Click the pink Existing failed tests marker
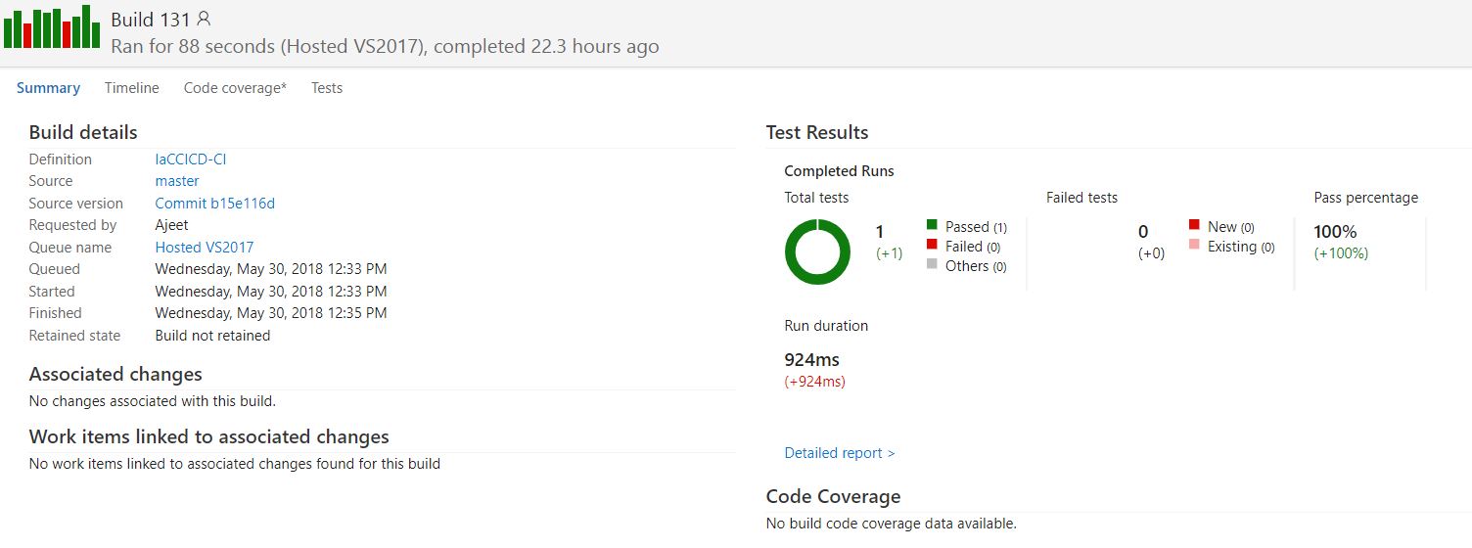Image resolution: width=1472 pixels, height=548 pixels. click(x=1194, y=245)
